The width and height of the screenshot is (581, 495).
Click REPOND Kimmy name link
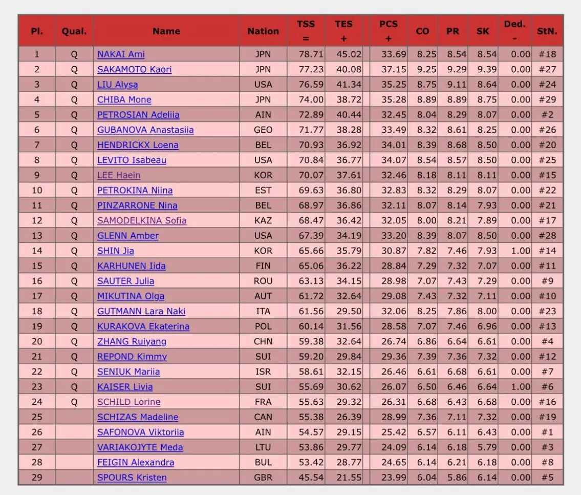tap(132, 357)
